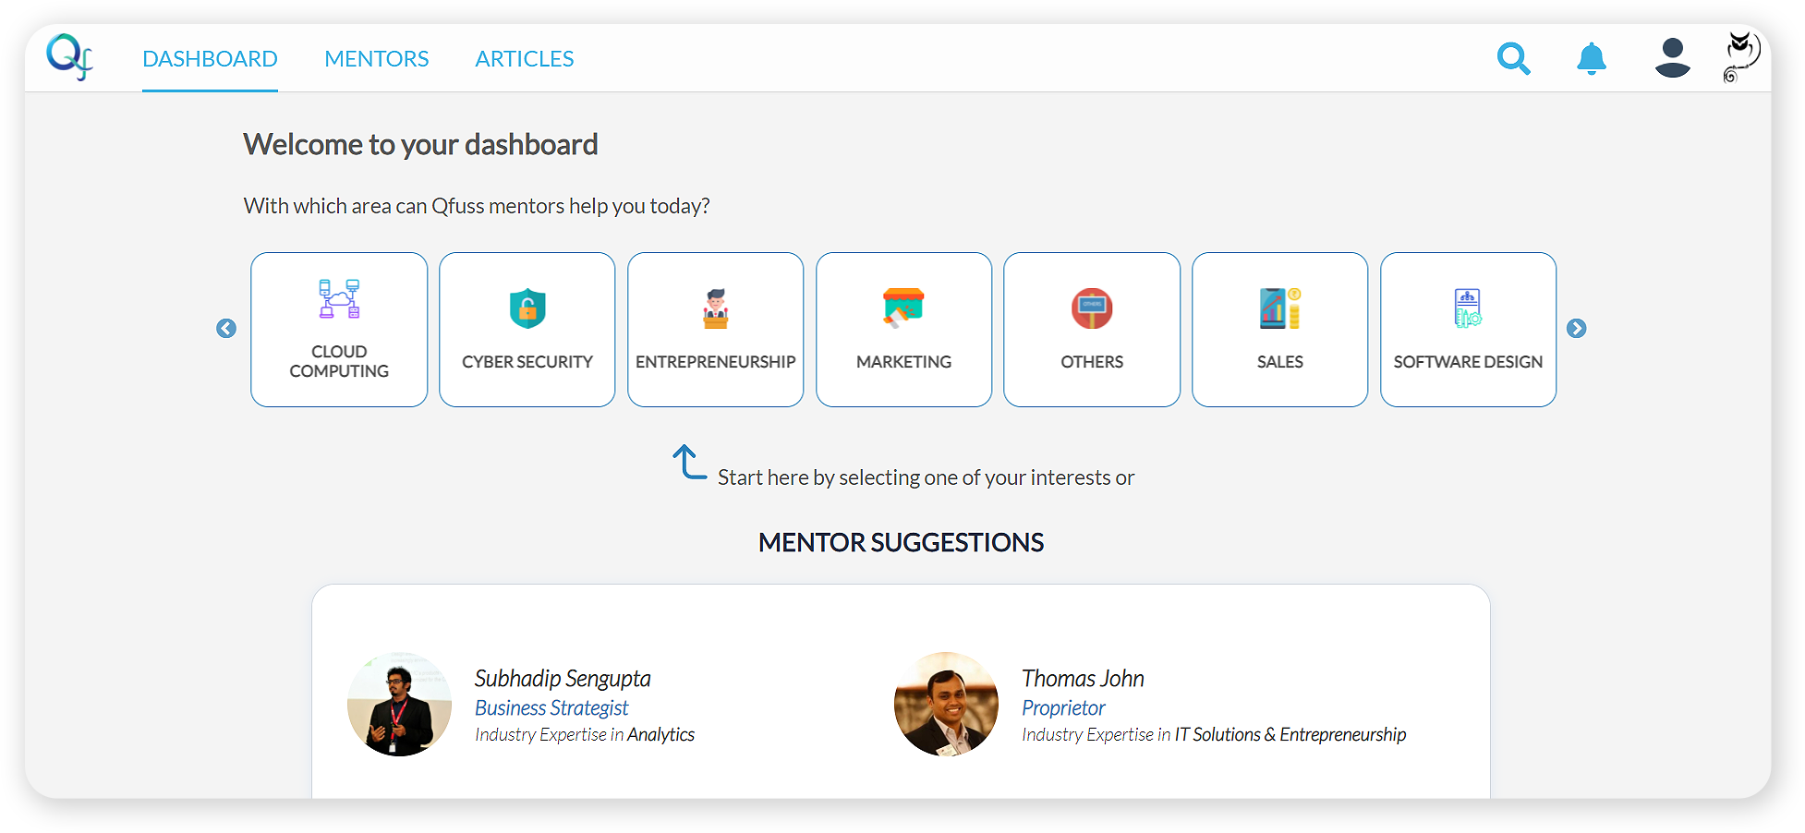Choose the Sales category card
The image size is (1805, 833).
coord(1279,330)
